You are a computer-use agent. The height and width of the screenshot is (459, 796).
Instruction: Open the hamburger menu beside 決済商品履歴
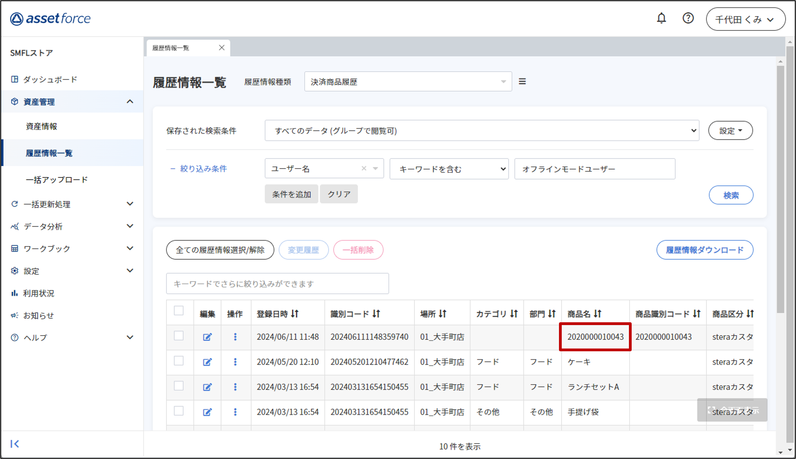(x=522, y=82)
